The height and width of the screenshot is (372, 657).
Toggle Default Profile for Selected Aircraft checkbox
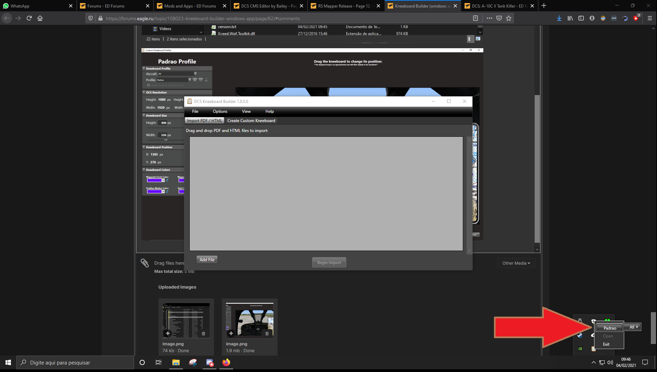click(149, 85)
